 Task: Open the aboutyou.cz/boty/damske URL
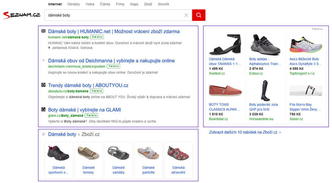(x=68, y=91)
